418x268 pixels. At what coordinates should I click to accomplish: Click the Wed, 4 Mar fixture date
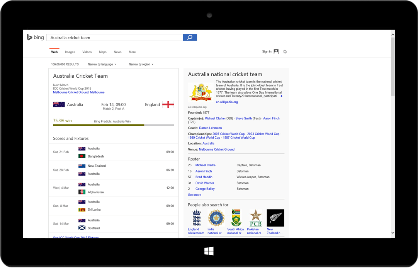click(x=61, y=188)
